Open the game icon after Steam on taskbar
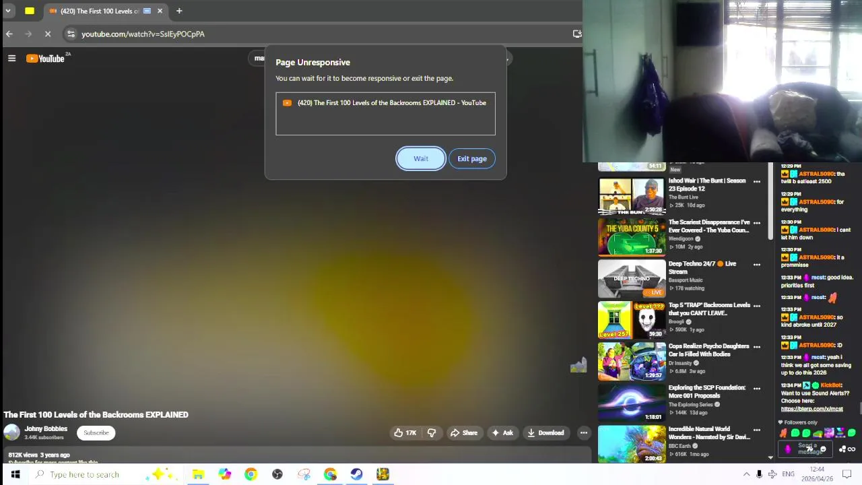The image size is (862, 485). [383, 474]
